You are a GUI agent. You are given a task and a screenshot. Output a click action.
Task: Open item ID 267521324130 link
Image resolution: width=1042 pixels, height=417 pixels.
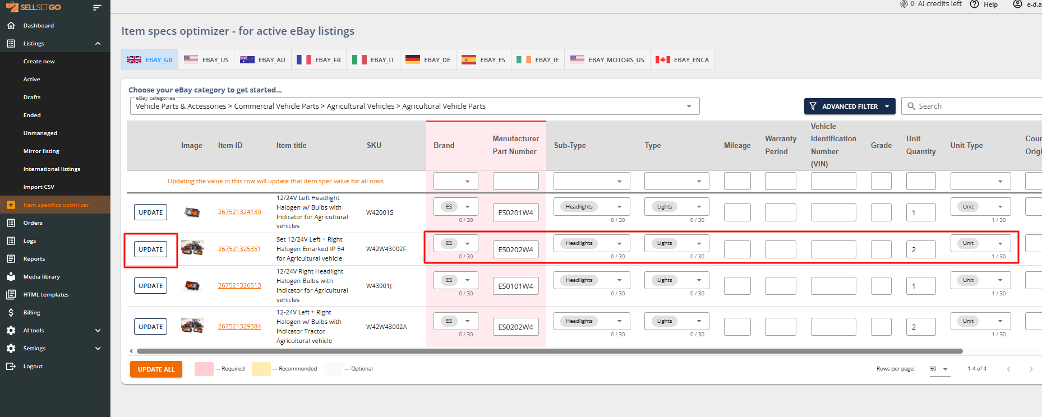239,212
